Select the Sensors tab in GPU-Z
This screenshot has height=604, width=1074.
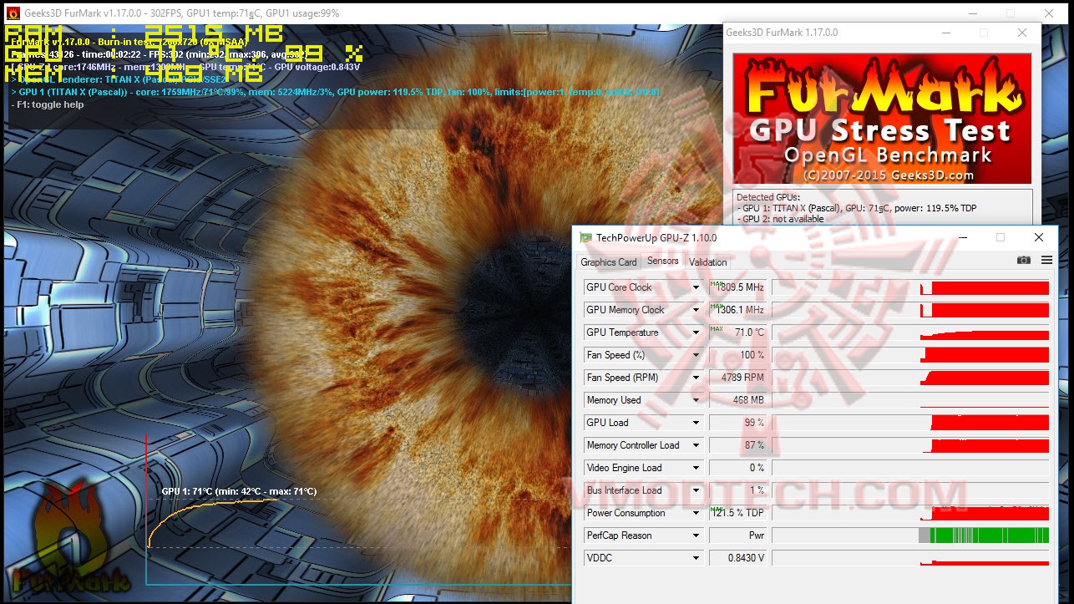(x=663, y=261)
